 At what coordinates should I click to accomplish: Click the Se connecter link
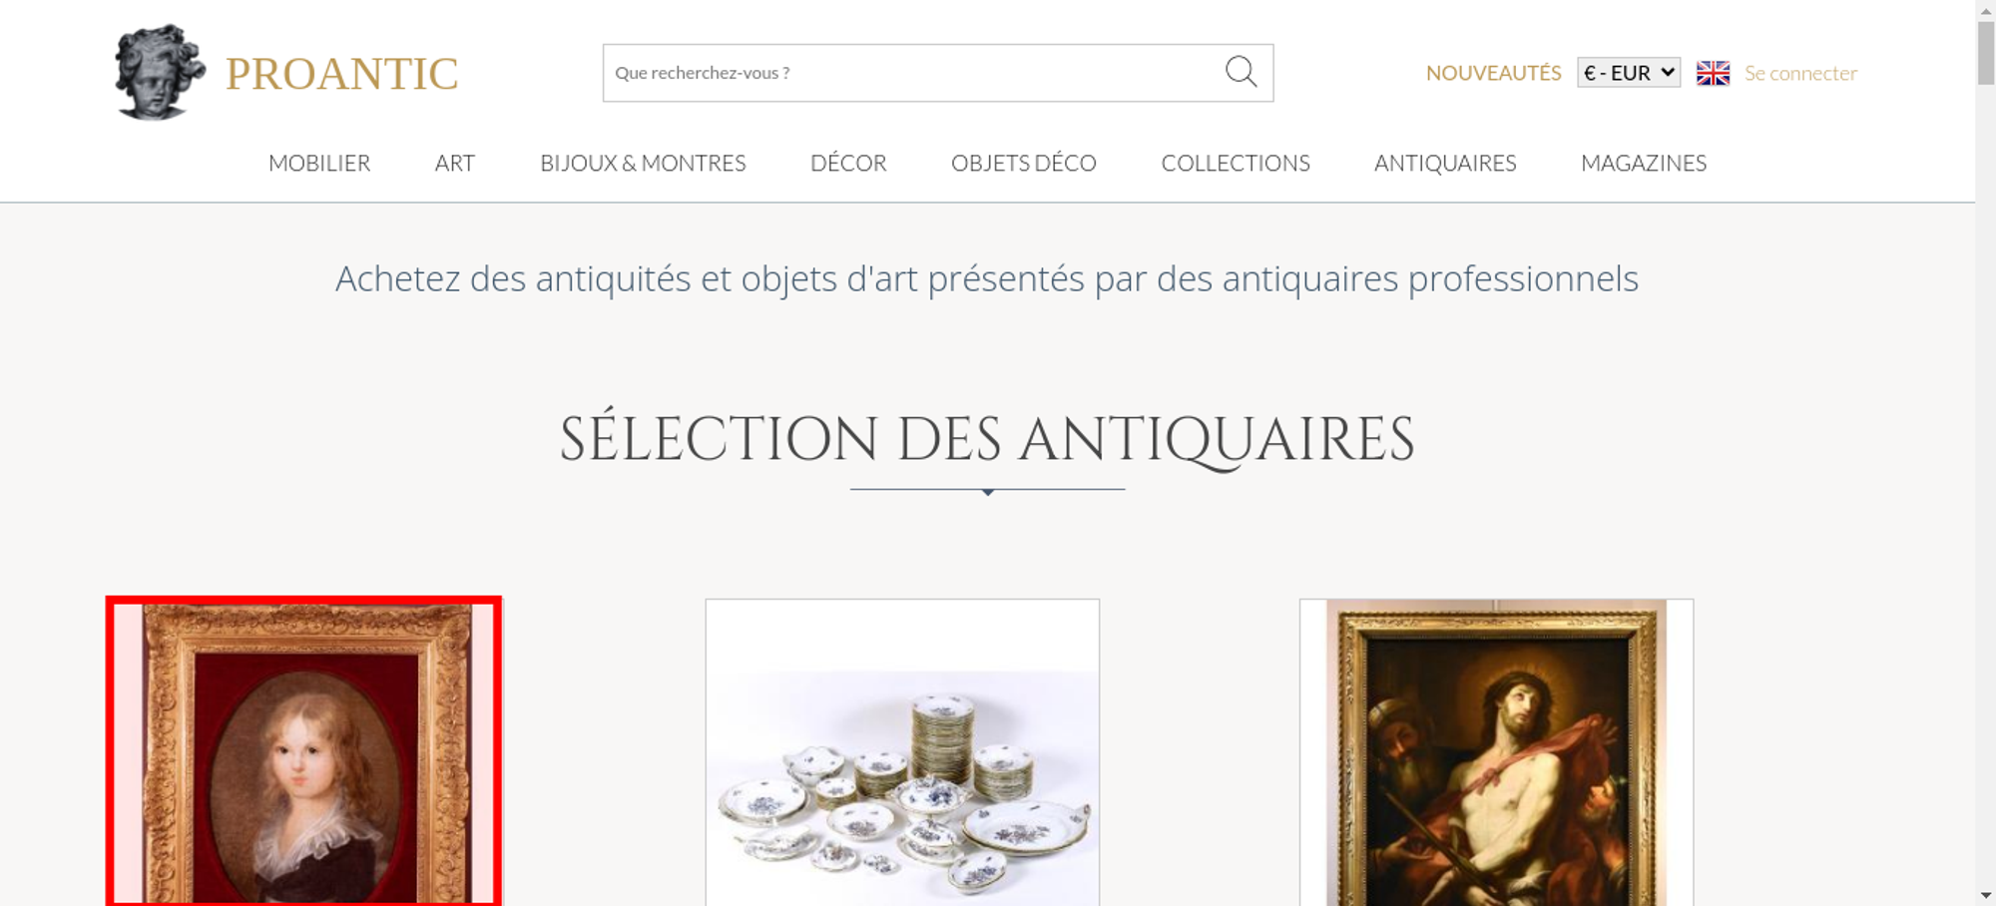[x=1800, y=73]
